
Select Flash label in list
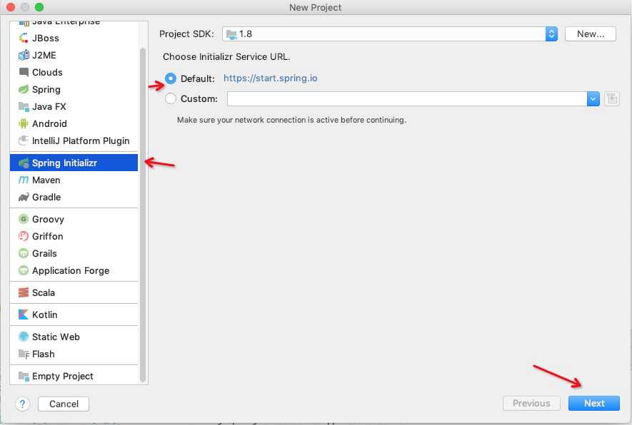(x=43, y=354)
